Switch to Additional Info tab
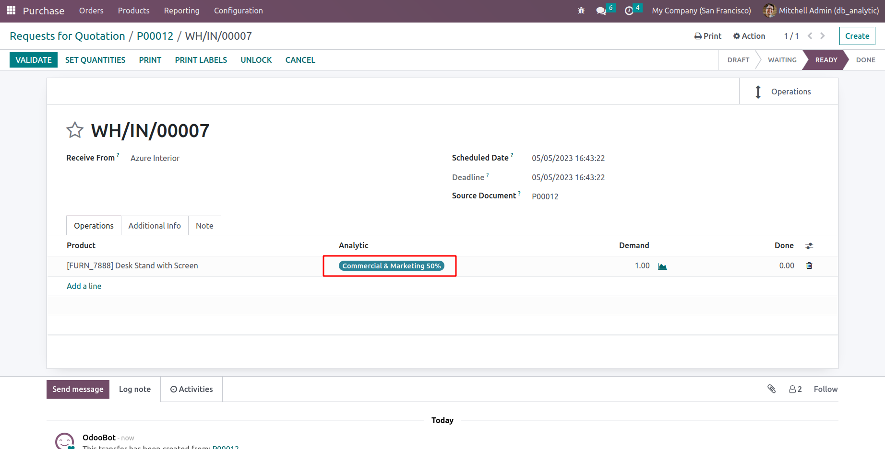This screenshot has height=449, width=885. [155, 226]
